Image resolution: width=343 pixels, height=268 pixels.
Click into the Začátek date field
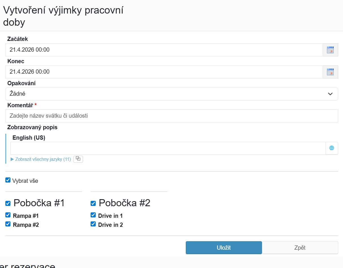click(x=164, y=50)
